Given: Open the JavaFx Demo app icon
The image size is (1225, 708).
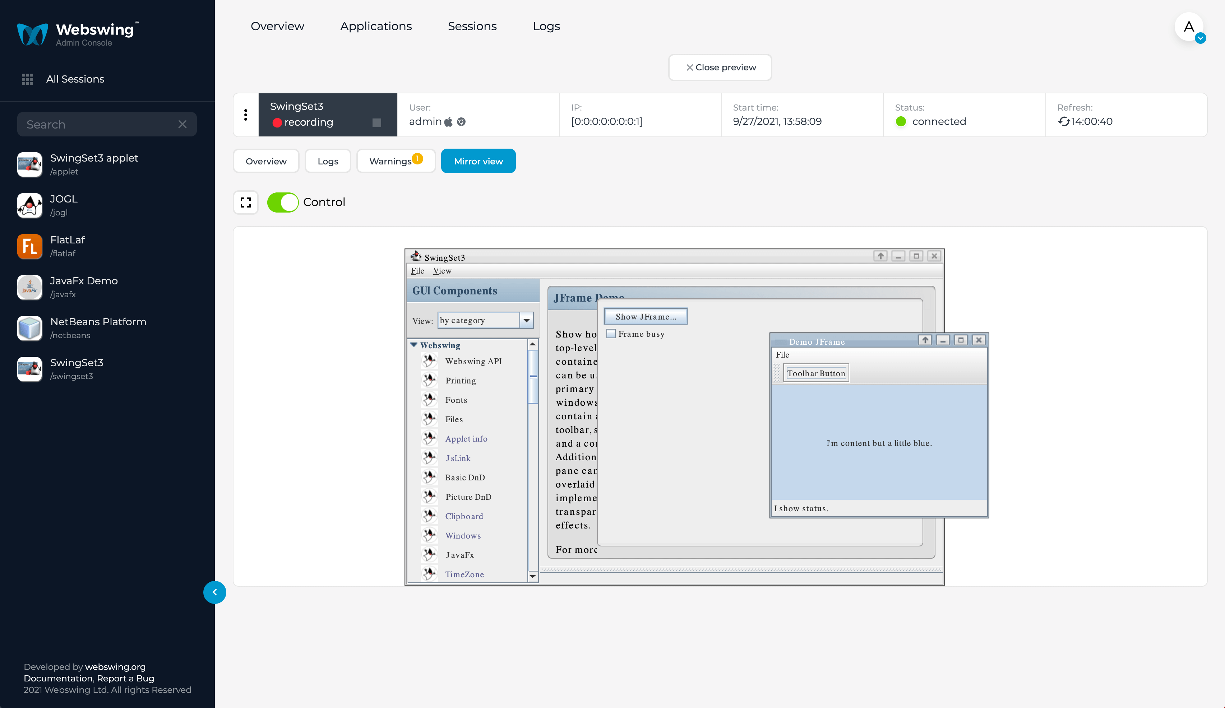Looking at the screenshot, I should 30,287.
